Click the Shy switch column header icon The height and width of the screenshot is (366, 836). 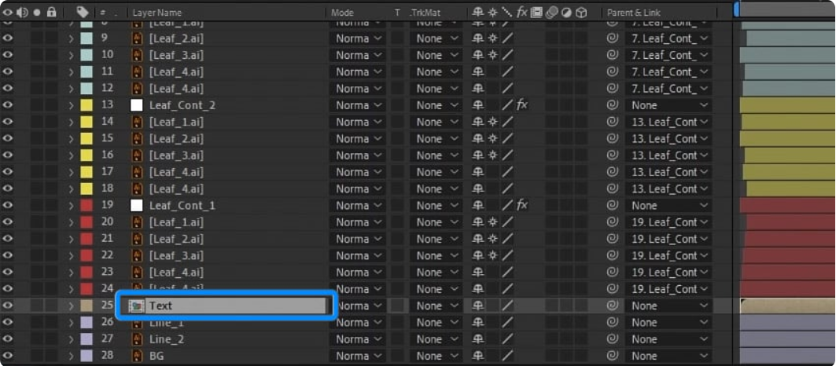478,13
